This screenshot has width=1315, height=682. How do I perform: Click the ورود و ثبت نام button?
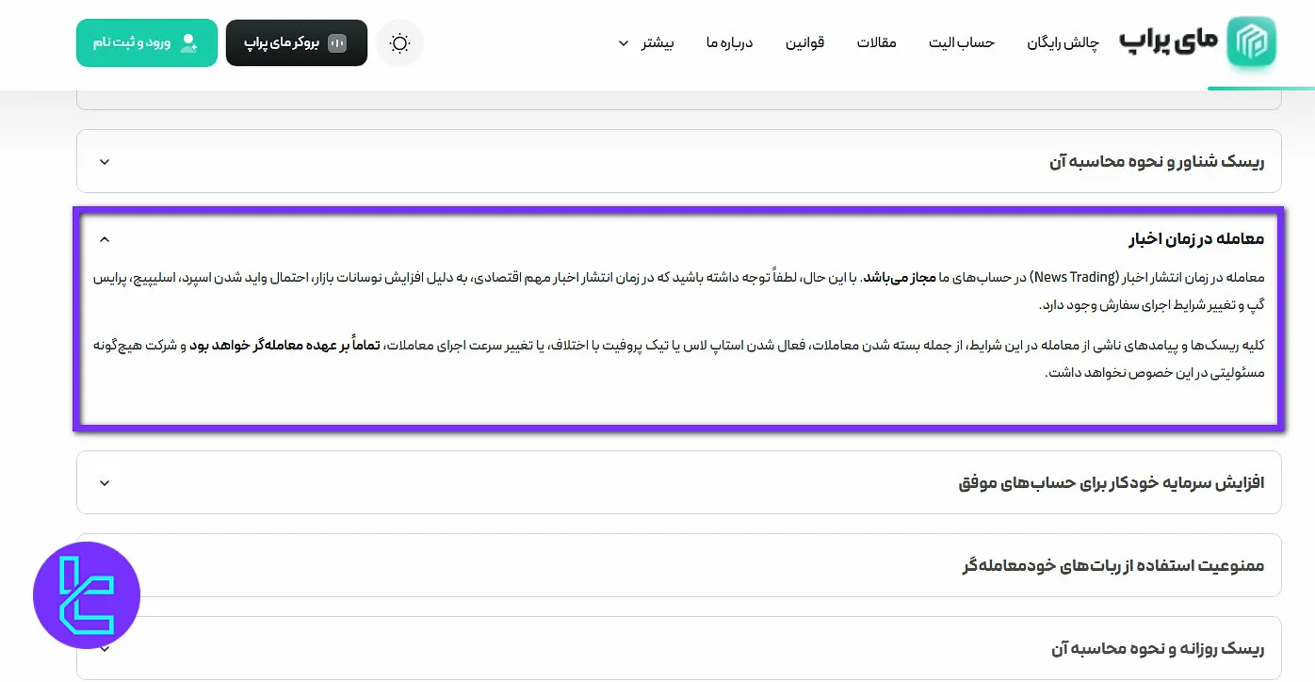(x=146, y=42)
